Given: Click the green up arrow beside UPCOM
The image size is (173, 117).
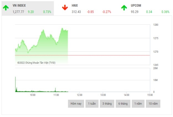Looking at the screenshot, I should [x=124, y=7].
